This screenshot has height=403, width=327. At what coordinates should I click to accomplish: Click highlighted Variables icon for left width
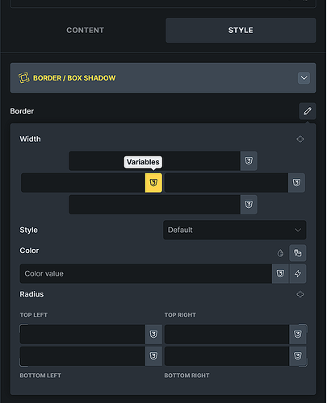coord(153,183)
